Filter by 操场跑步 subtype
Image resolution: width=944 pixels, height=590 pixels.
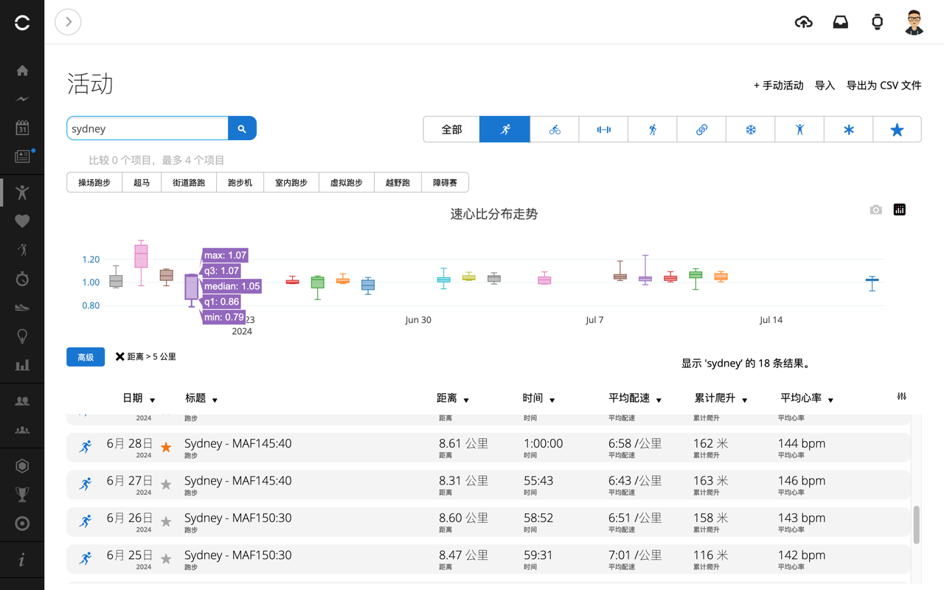(94, 182)
